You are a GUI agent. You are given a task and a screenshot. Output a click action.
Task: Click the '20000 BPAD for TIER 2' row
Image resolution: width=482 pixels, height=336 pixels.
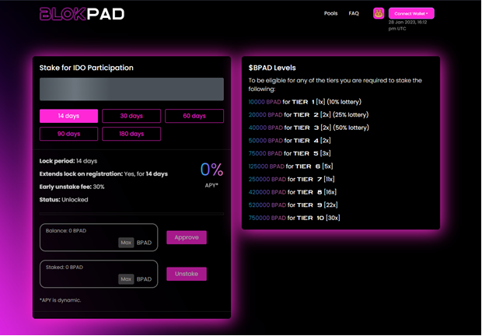309,114
